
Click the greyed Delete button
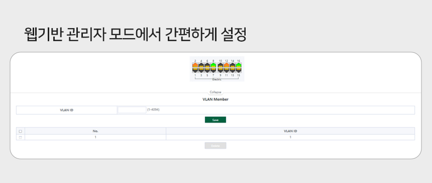coord(215,145)
